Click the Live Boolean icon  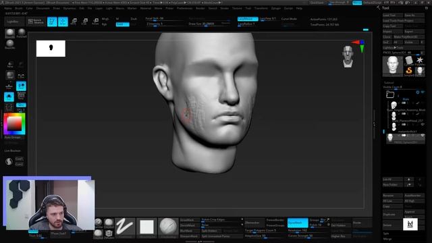click(9, 161)
